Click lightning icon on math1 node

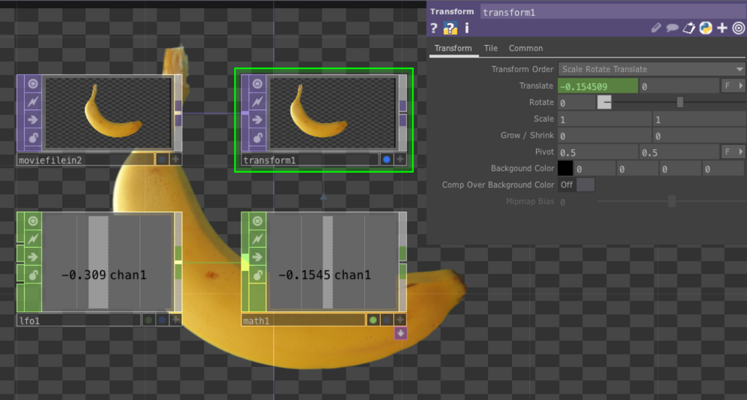(258, 239)
